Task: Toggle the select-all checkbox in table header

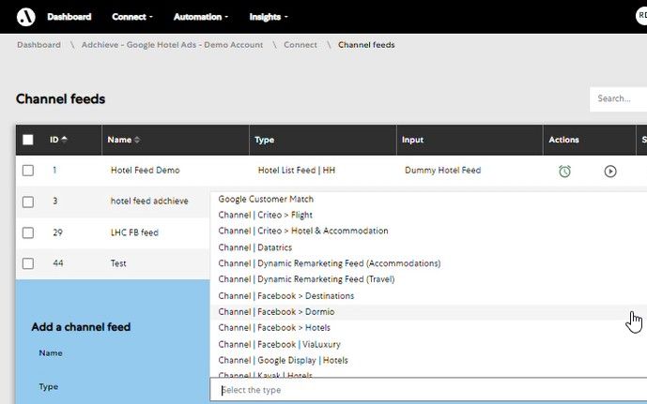Action: pyautogui.click(x=27, y=140)
